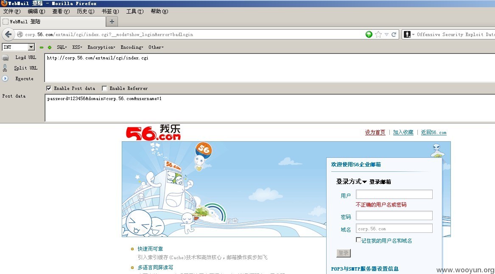Open the SQL dropdown menu

click(62, 47)
